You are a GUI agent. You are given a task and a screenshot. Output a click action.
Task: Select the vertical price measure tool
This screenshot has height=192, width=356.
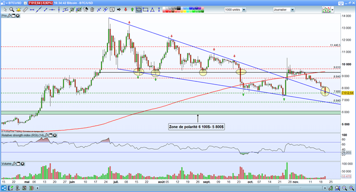point(159,10)
